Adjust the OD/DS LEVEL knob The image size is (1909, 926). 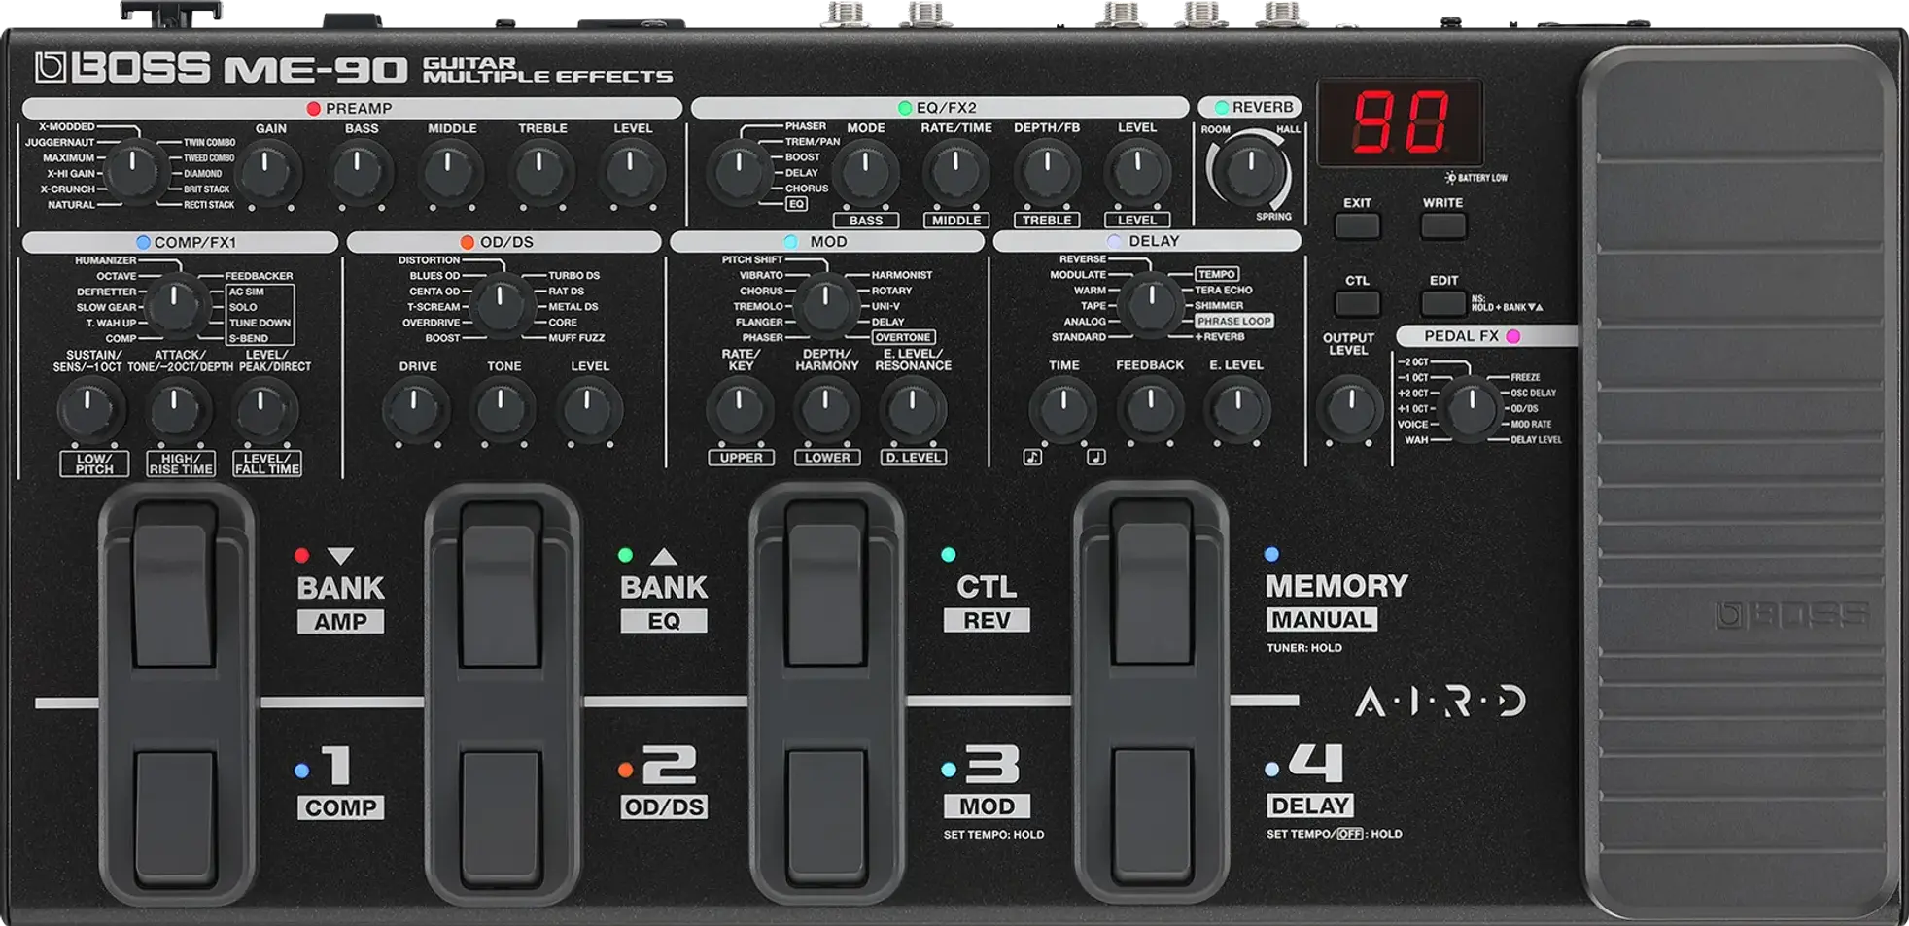point(588,409)
